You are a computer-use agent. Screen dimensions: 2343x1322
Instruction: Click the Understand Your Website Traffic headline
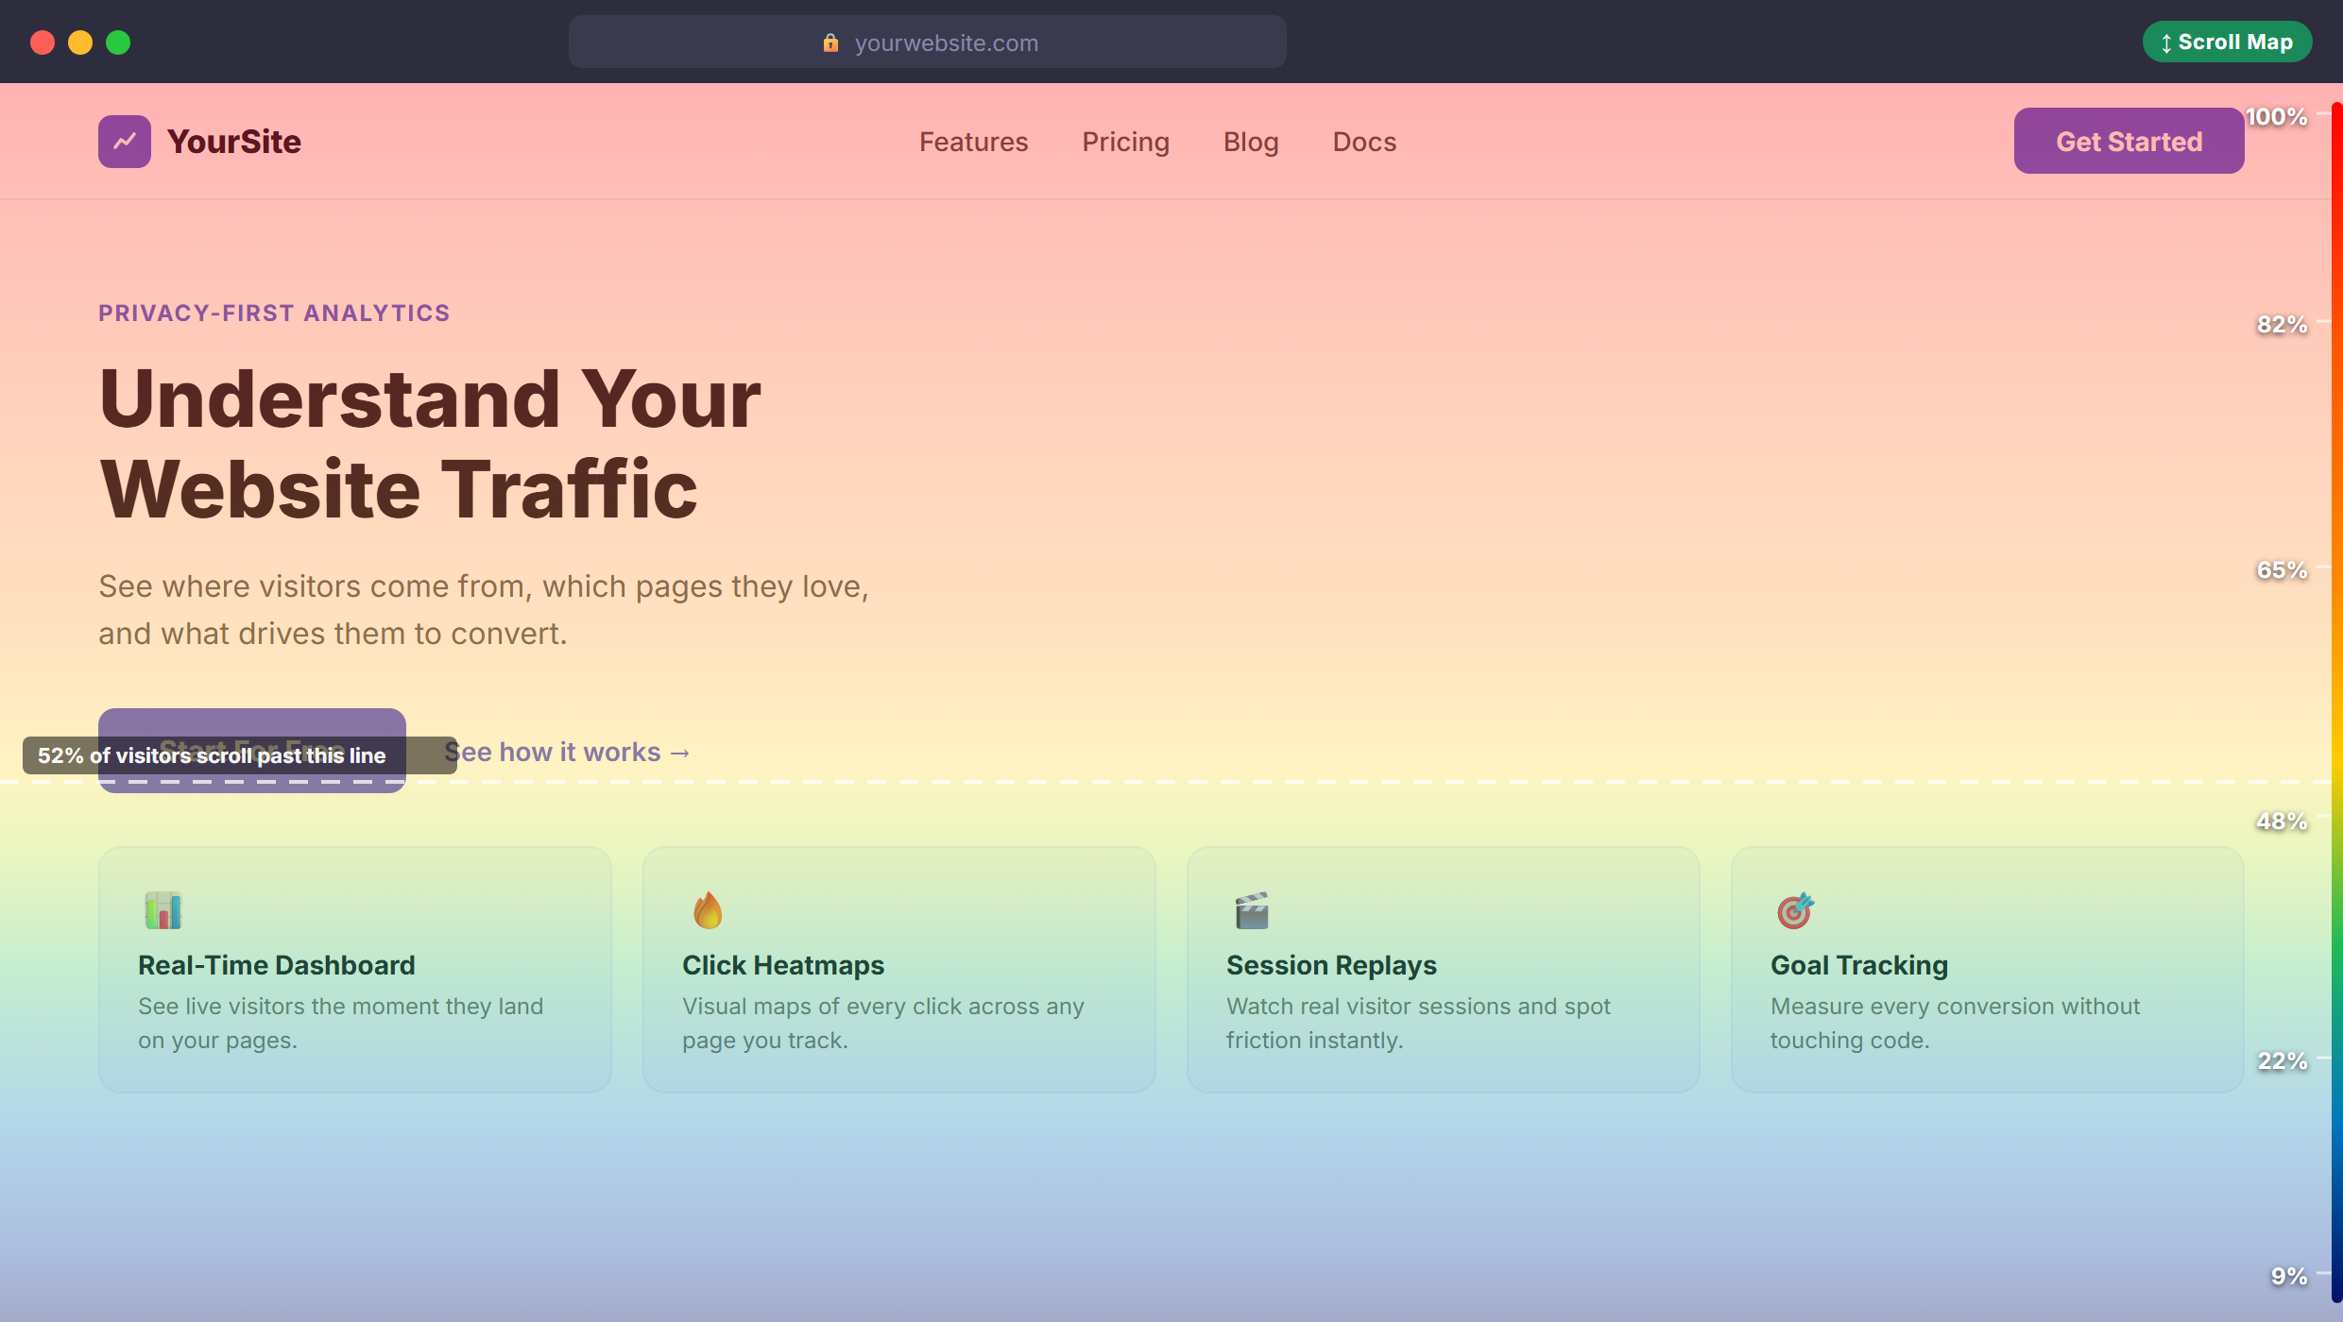point(430,444)
